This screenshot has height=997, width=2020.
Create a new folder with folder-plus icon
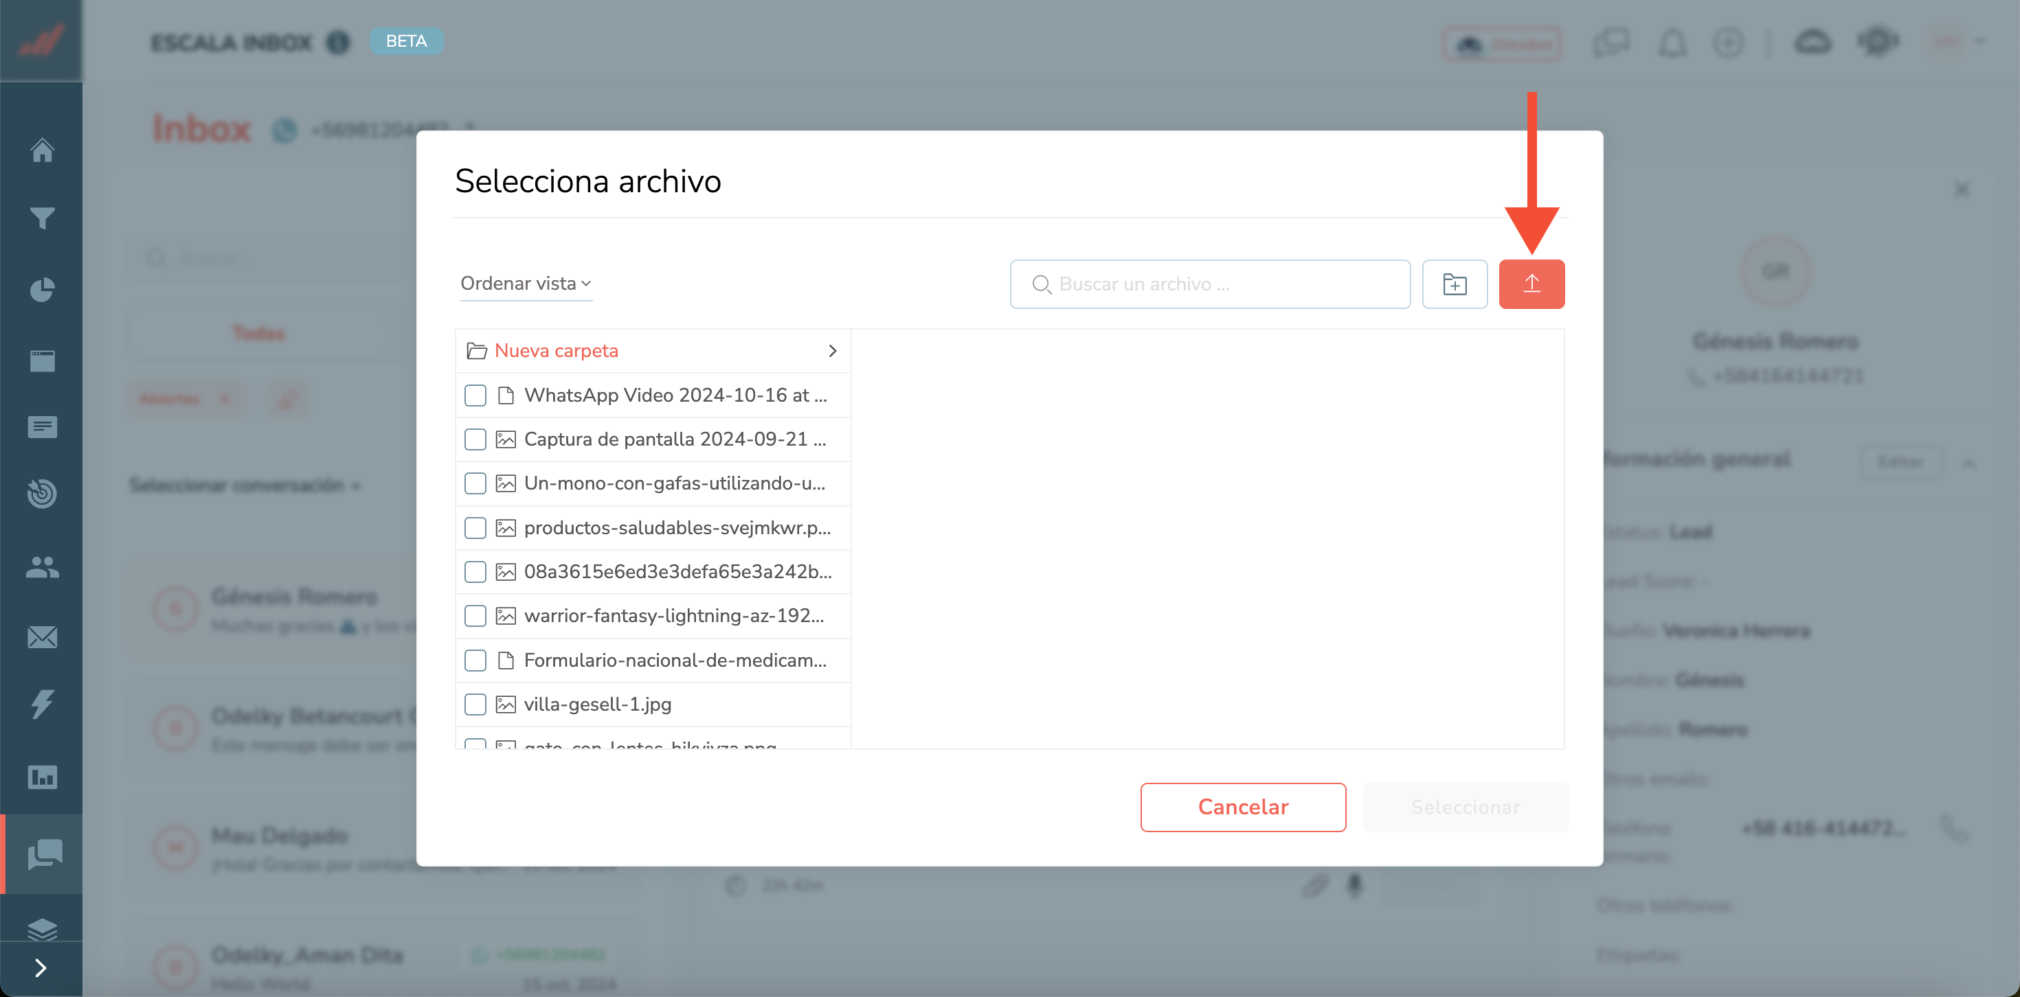1455,284
